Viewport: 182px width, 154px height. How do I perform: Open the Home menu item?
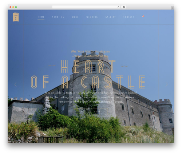(41, 17)
